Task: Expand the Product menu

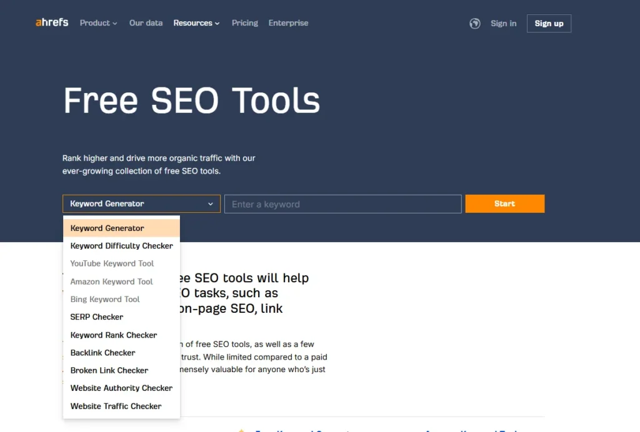Action: point(98,23)
